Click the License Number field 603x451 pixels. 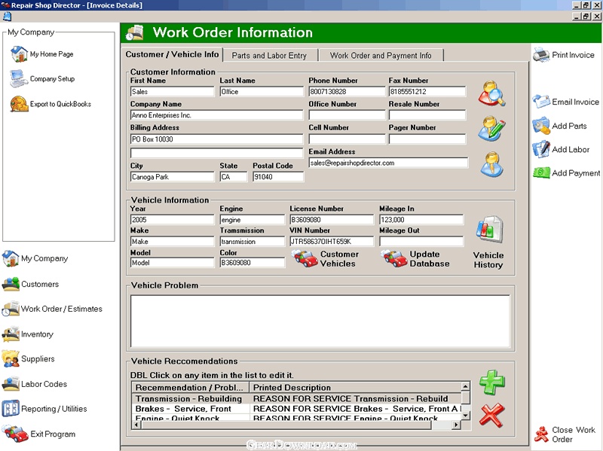(x=332, y=219)
